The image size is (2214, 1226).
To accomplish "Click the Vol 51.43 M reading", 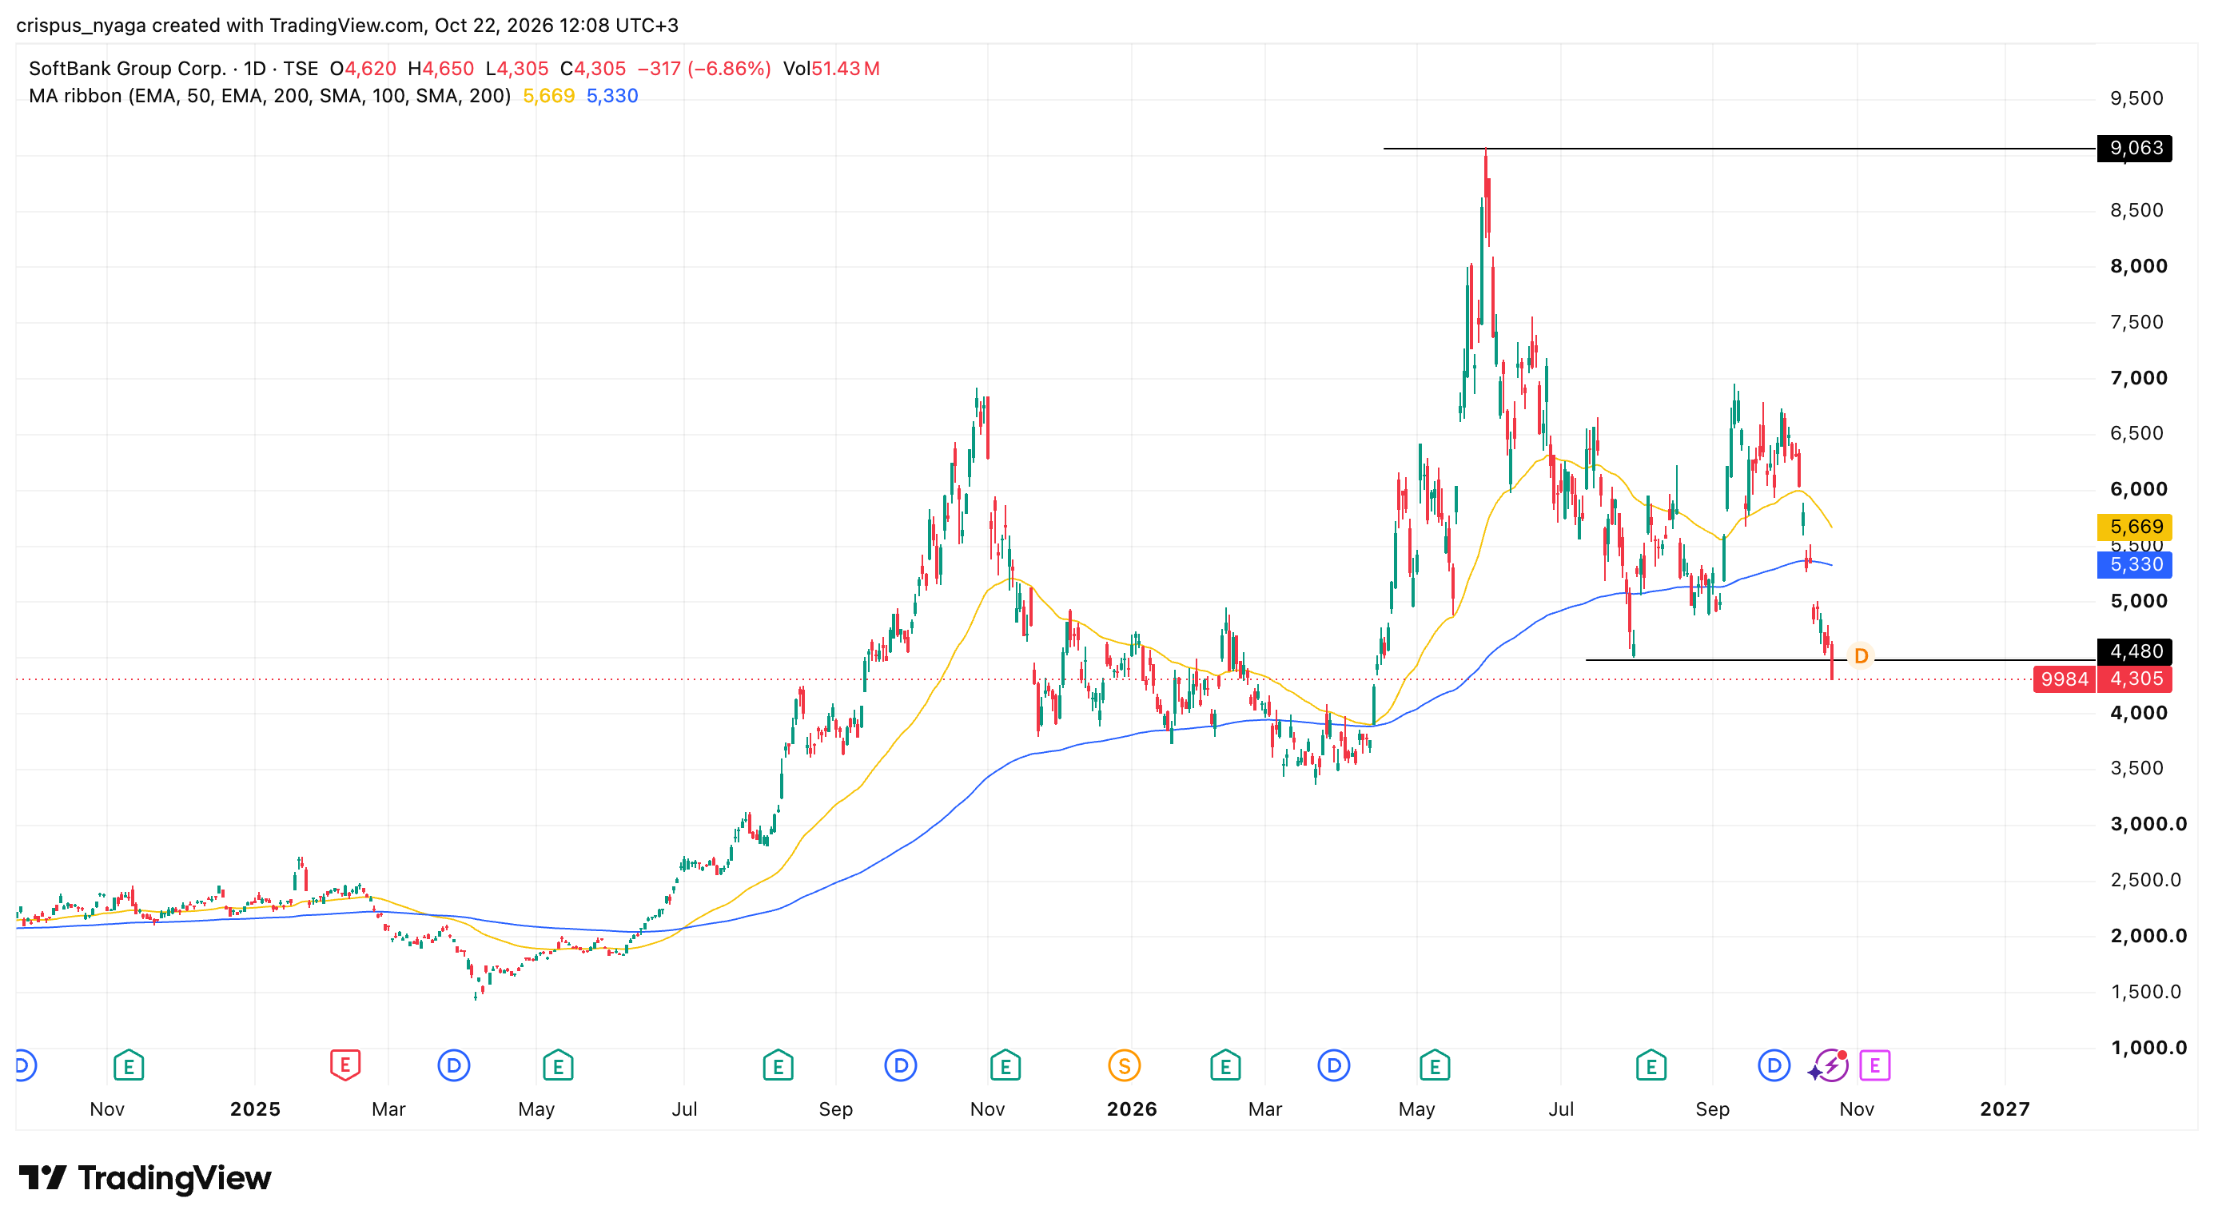I will [x=831, y=69].
